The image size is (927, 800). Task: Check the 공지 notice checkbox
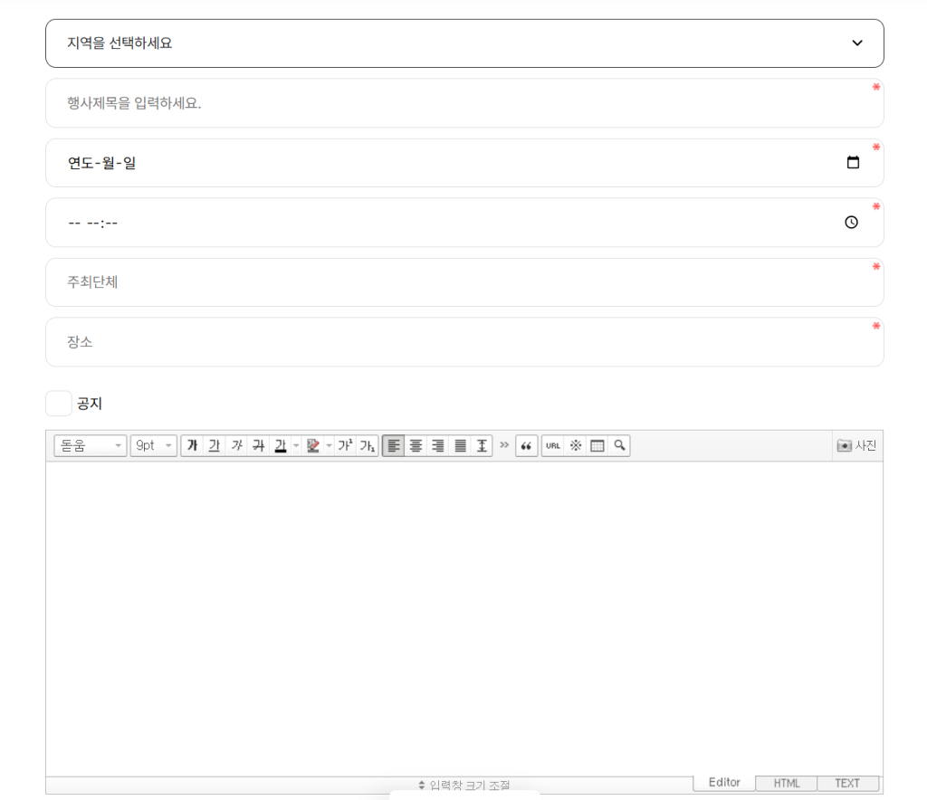(59, 404)
